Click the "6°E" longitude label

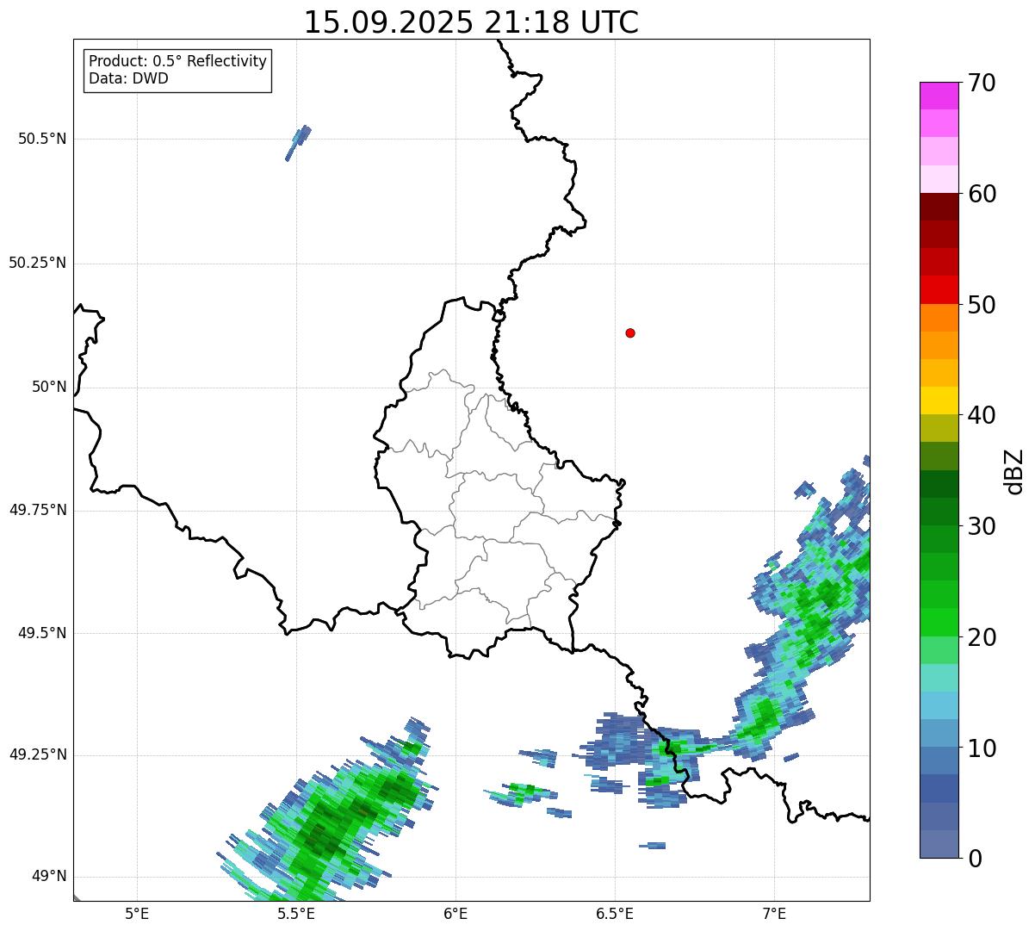coord(456,913)
